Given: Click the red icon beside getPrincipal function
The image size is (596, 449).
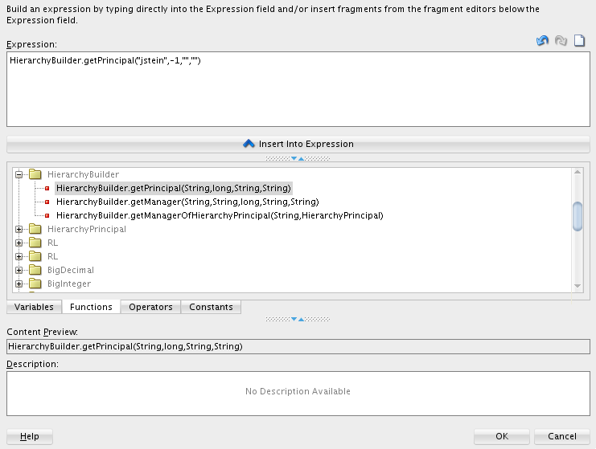Looking at the screenshot, I should pos(47,188).
